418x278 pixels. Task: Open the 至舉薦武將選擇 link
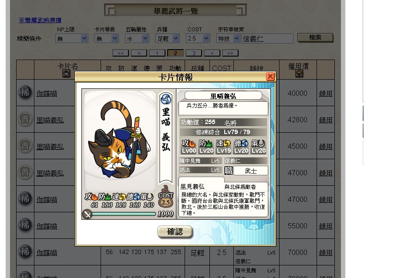coord(40,20)
